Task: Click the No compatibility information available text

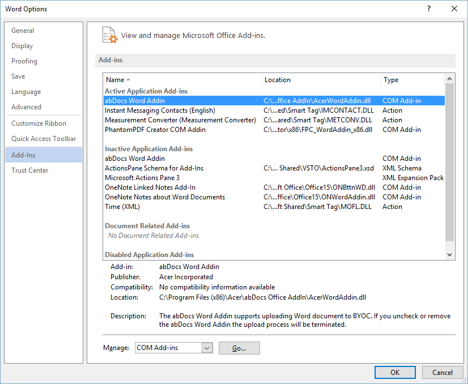Action: [x=217, y=287]
